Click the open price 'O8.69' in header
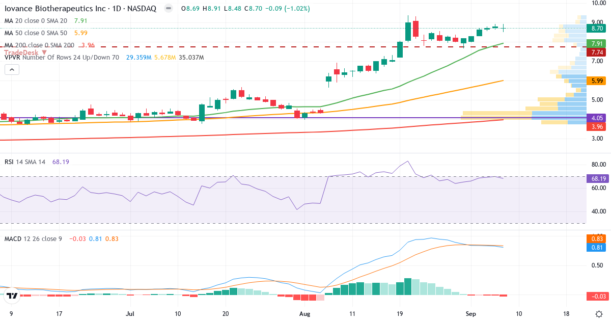 [x=190, y=9]
